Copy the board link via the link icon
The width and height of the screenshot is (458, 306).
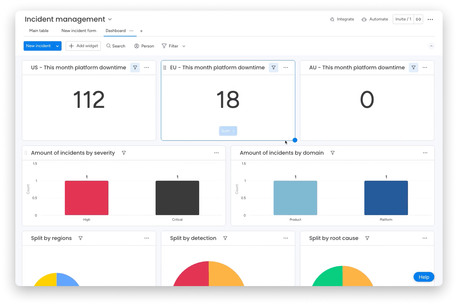tap(418, 19)
